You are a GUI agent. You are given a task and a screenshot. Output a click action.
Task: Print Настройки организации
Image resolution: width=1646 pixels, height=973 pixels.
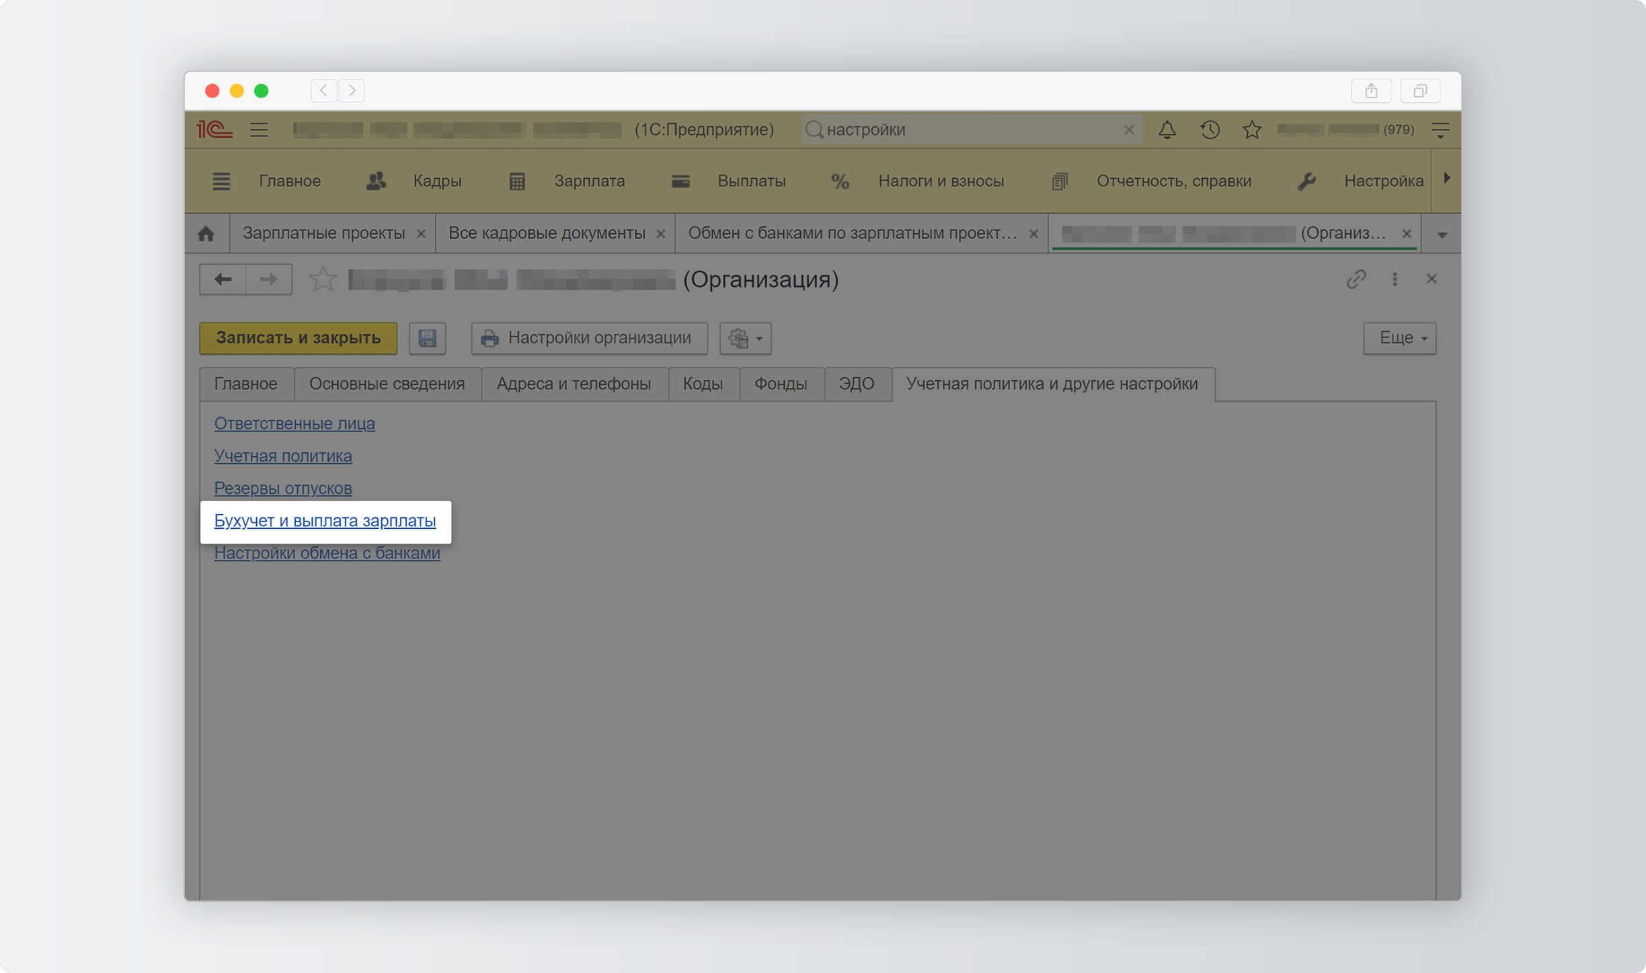(589, 338)
